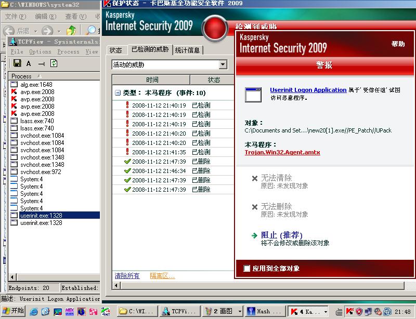Click the red Kaspersky protection status orb
The width and height of the screenshot is (416, 319).
(x=215, y=28)
